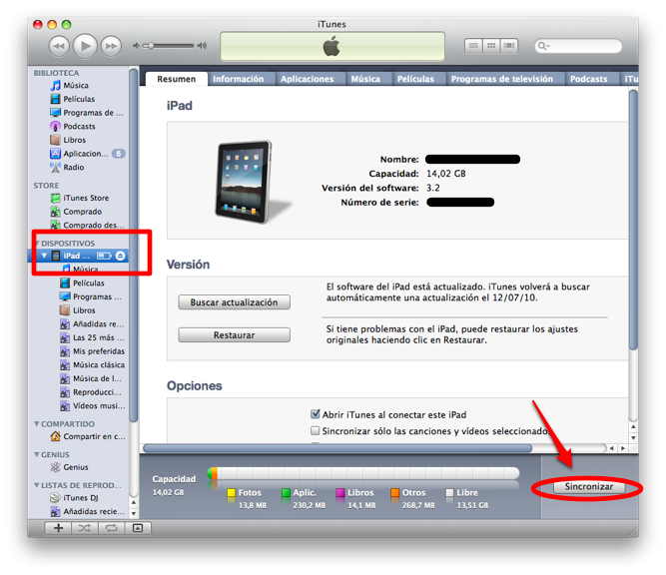This screenshot has width=666, height=575.
Task: Click the Buscar actualización button
Action: 234,302
